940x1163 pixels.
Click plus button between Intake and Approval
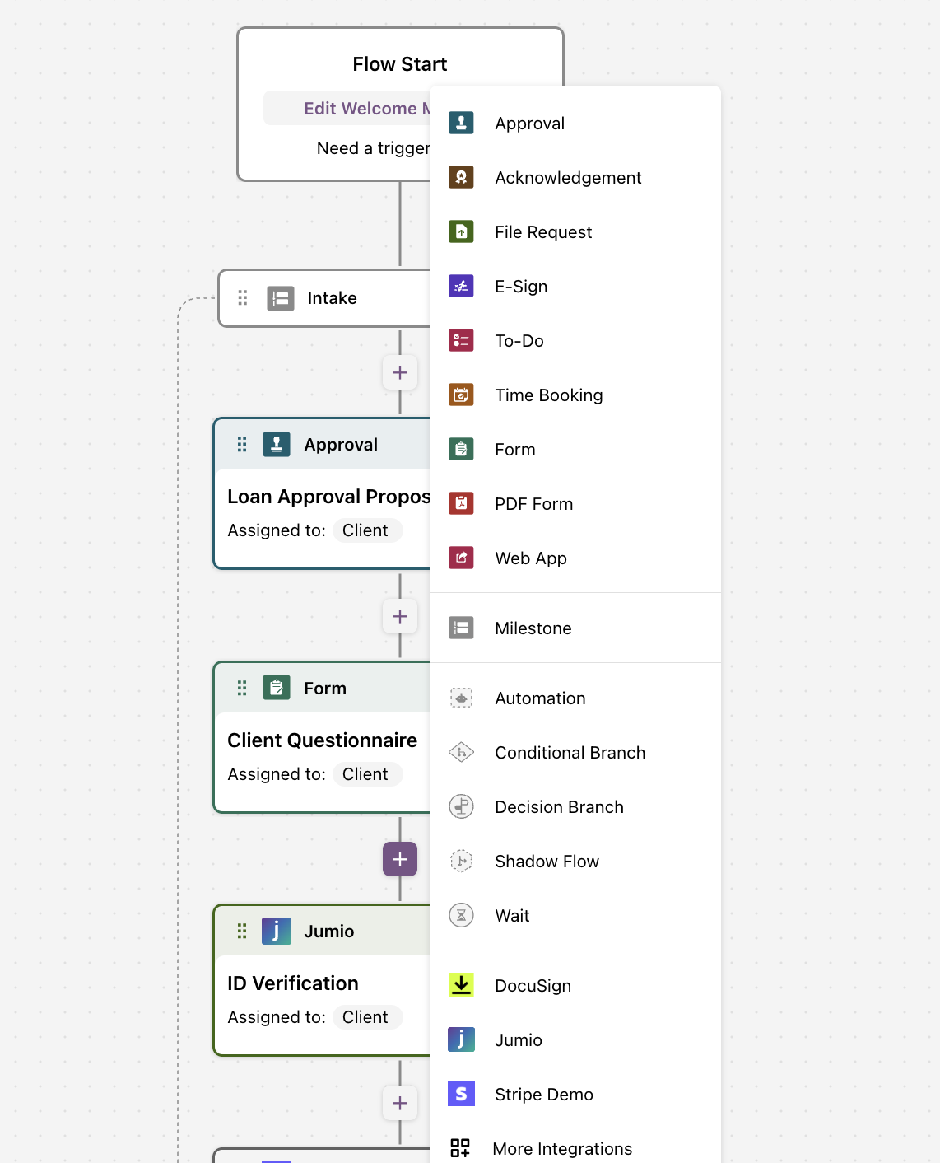pos(400,372)
